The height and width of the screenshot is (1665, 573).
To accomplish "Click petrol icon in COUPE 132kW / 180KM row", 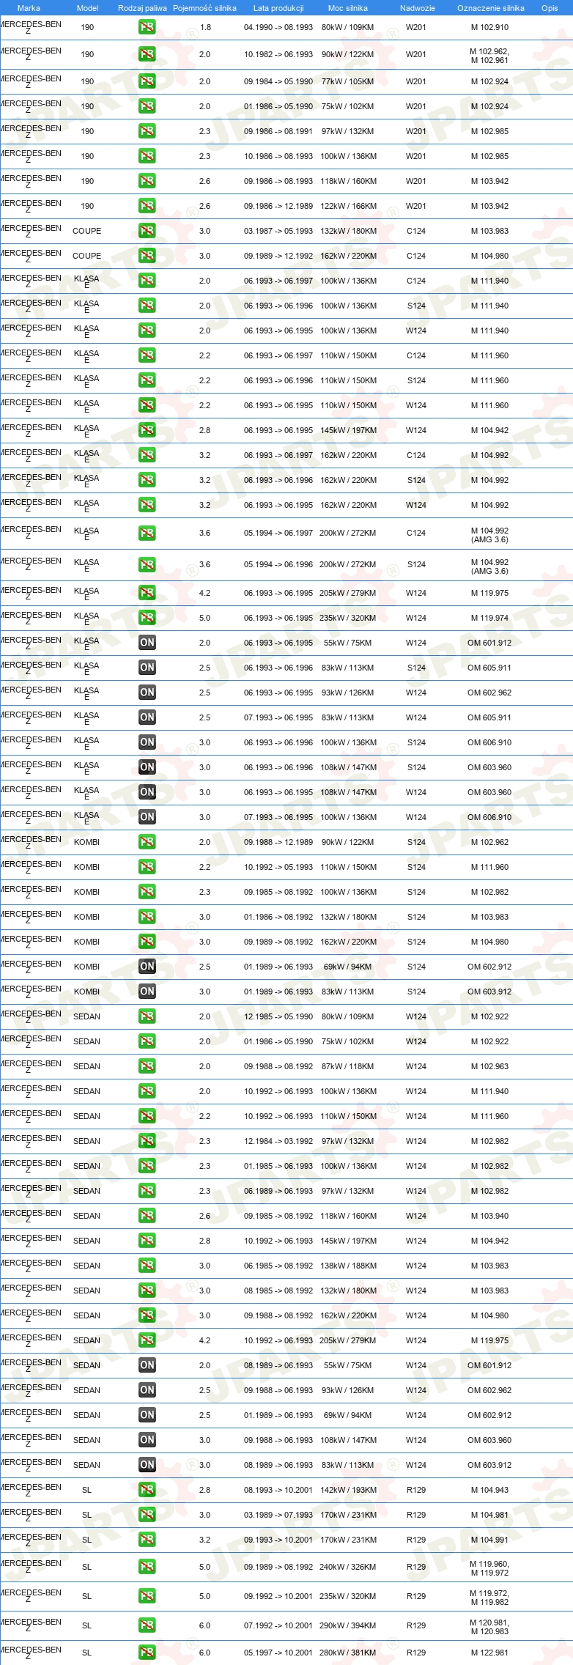I will (147, 231).
